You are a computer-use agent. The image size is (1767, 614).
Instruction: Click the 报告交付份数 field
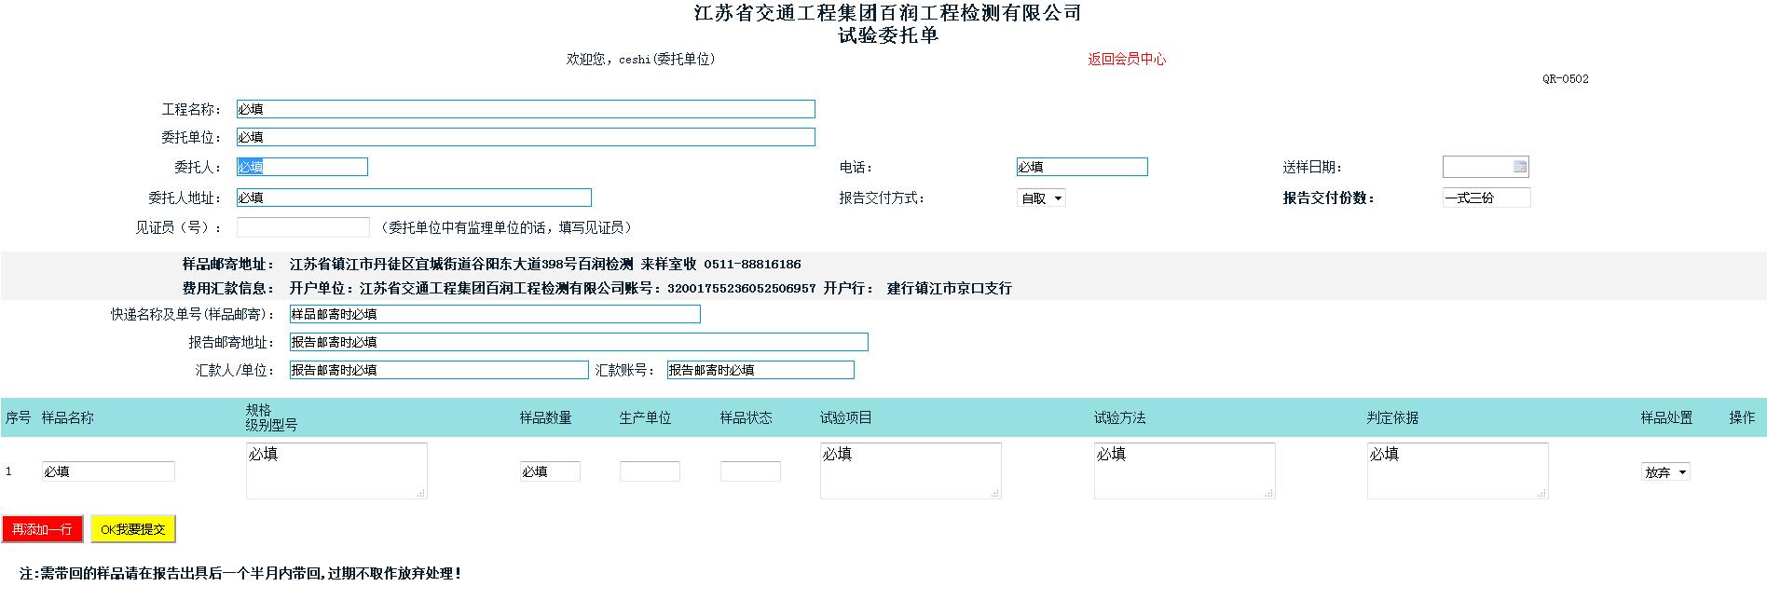coord(1486,198)
